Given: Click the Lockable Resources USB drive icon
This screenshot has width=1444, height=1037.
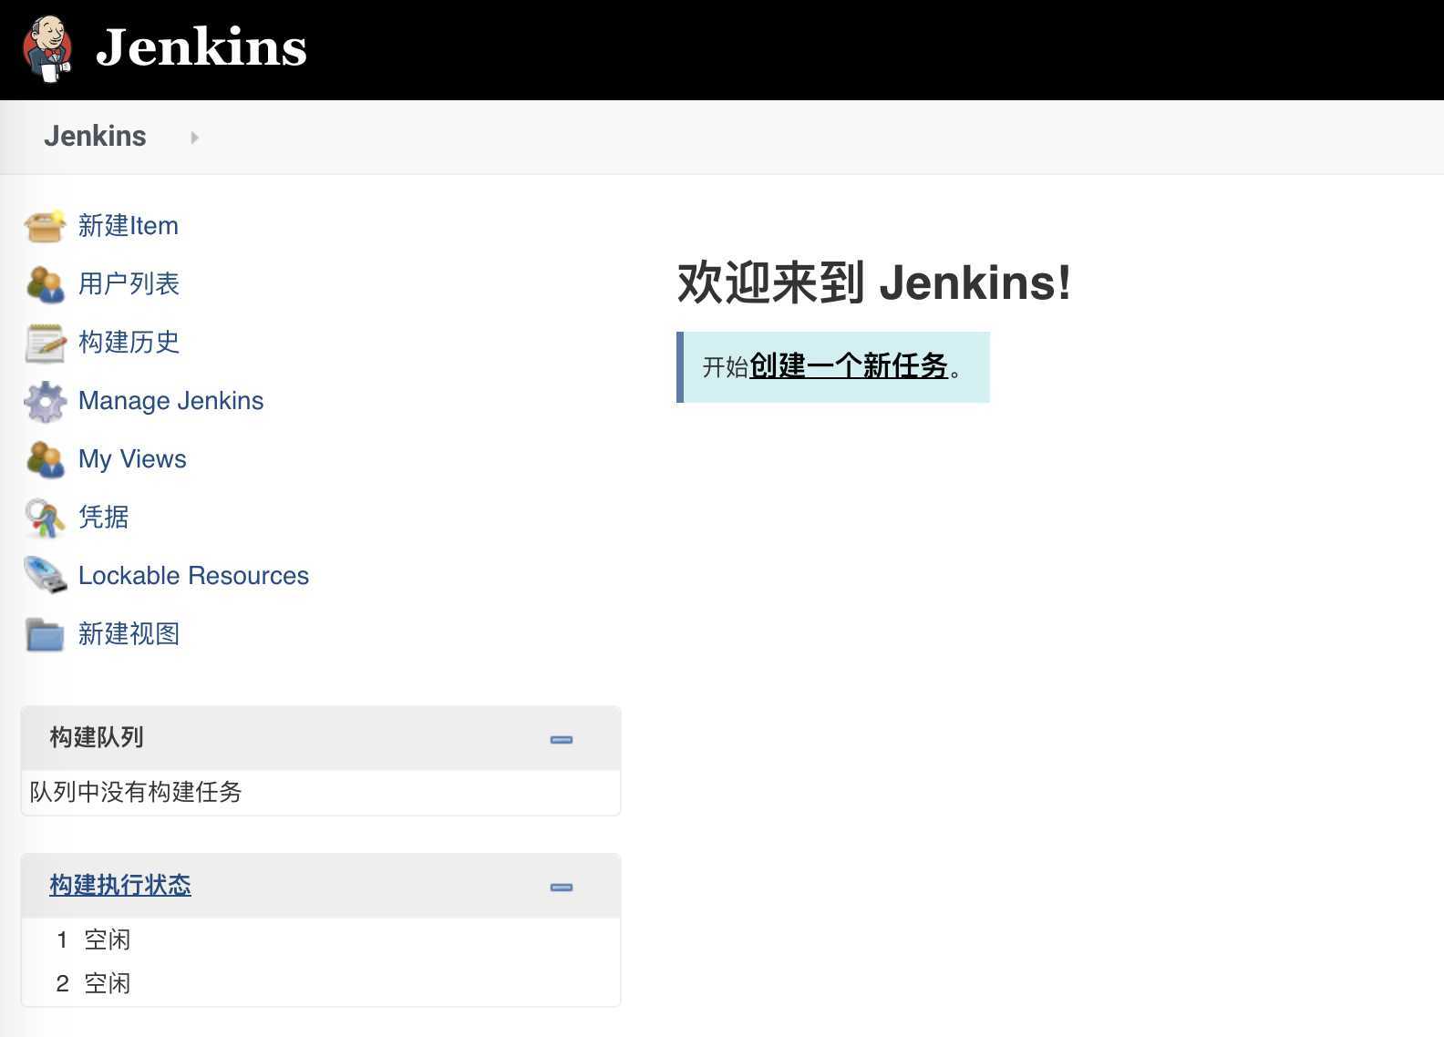Looking at the screenshot, I should (x=45, y=576).
